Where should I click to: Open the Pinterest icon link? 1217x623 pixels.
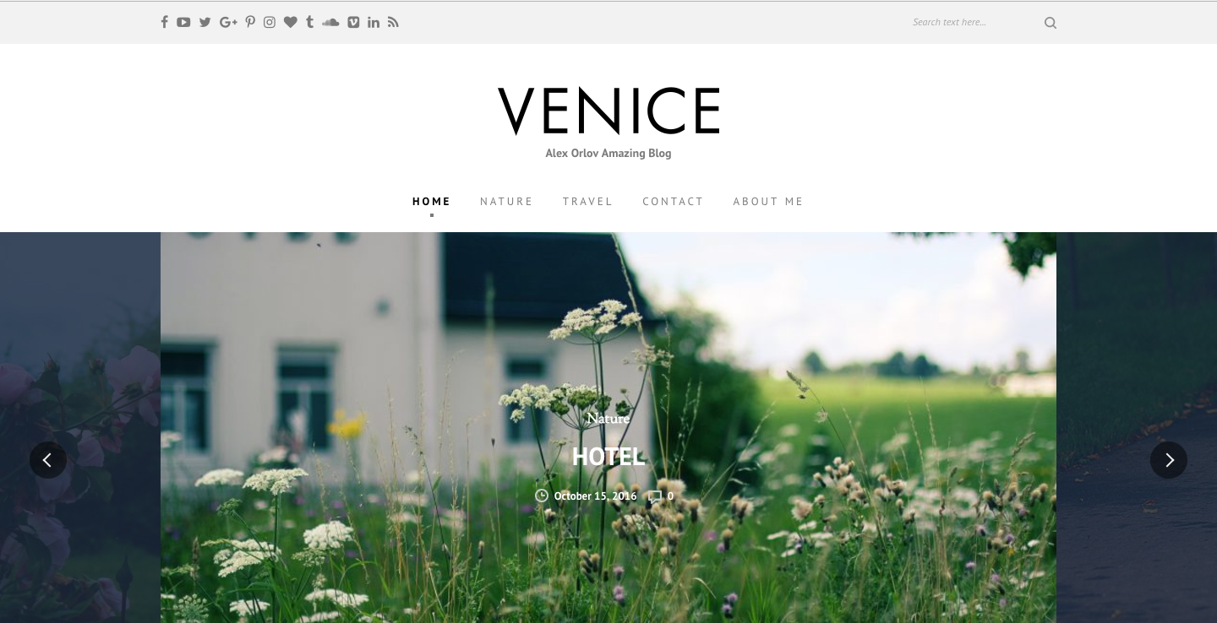point(250,22)
